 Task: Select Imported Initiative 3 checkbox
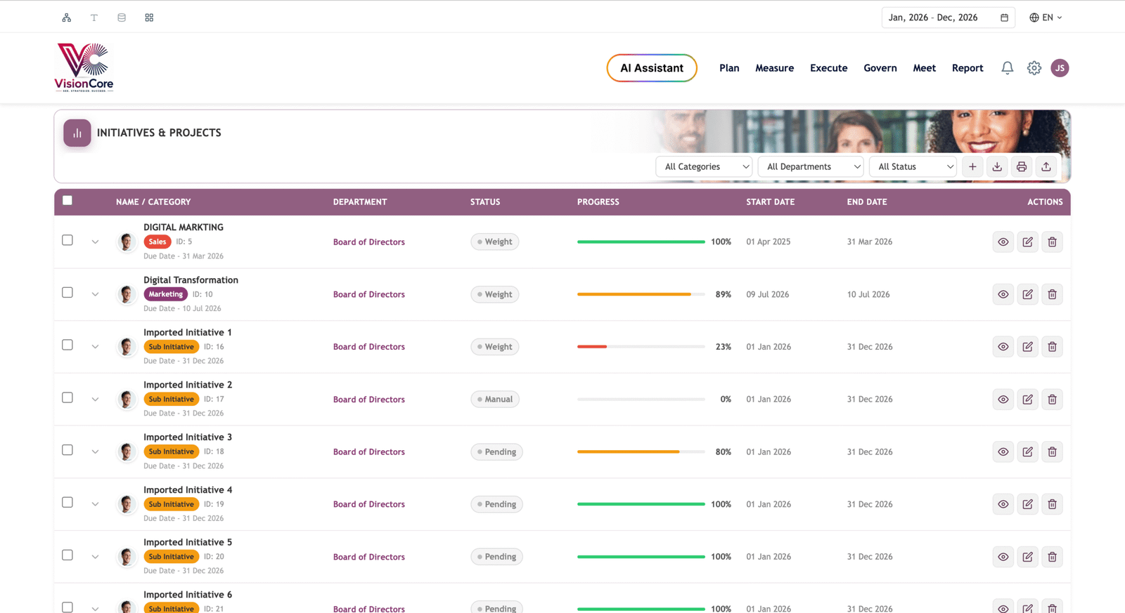(67, 450)
